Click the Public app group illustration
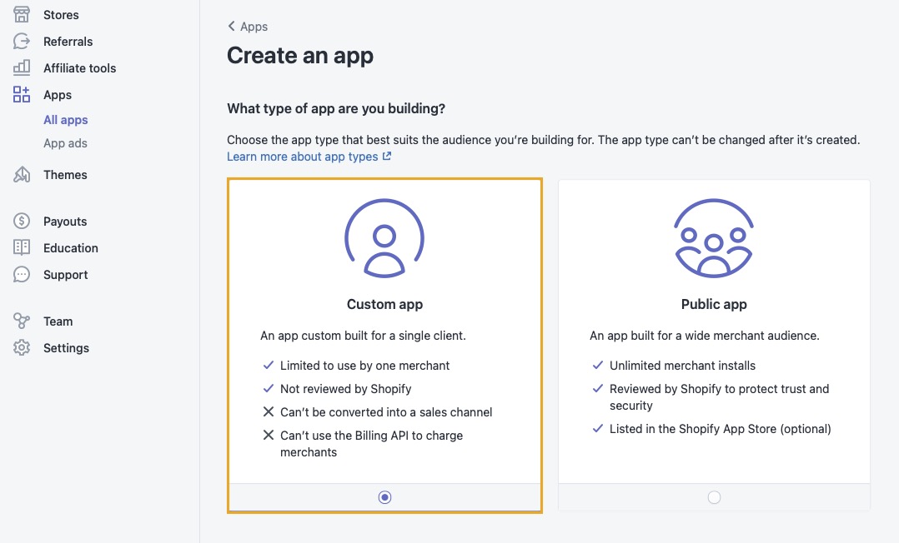The height and width of the screenshot is (543, 899). coord(714,238)
